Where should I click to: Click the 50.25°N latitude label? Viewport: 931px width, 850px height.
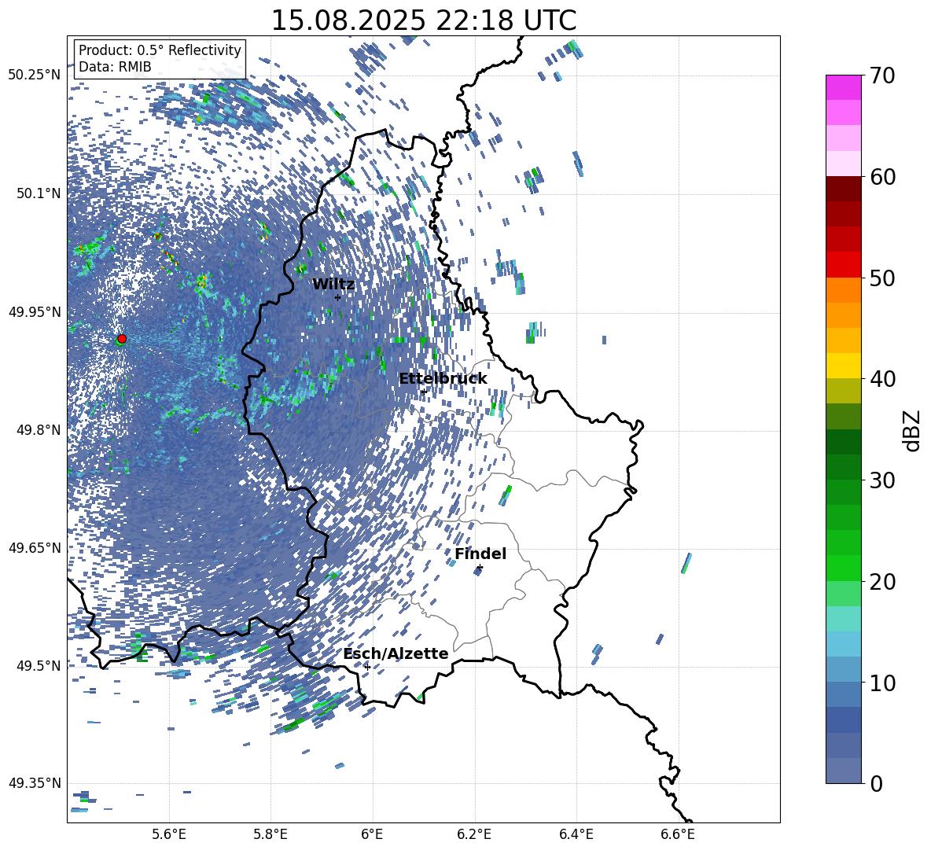point(35,75)
